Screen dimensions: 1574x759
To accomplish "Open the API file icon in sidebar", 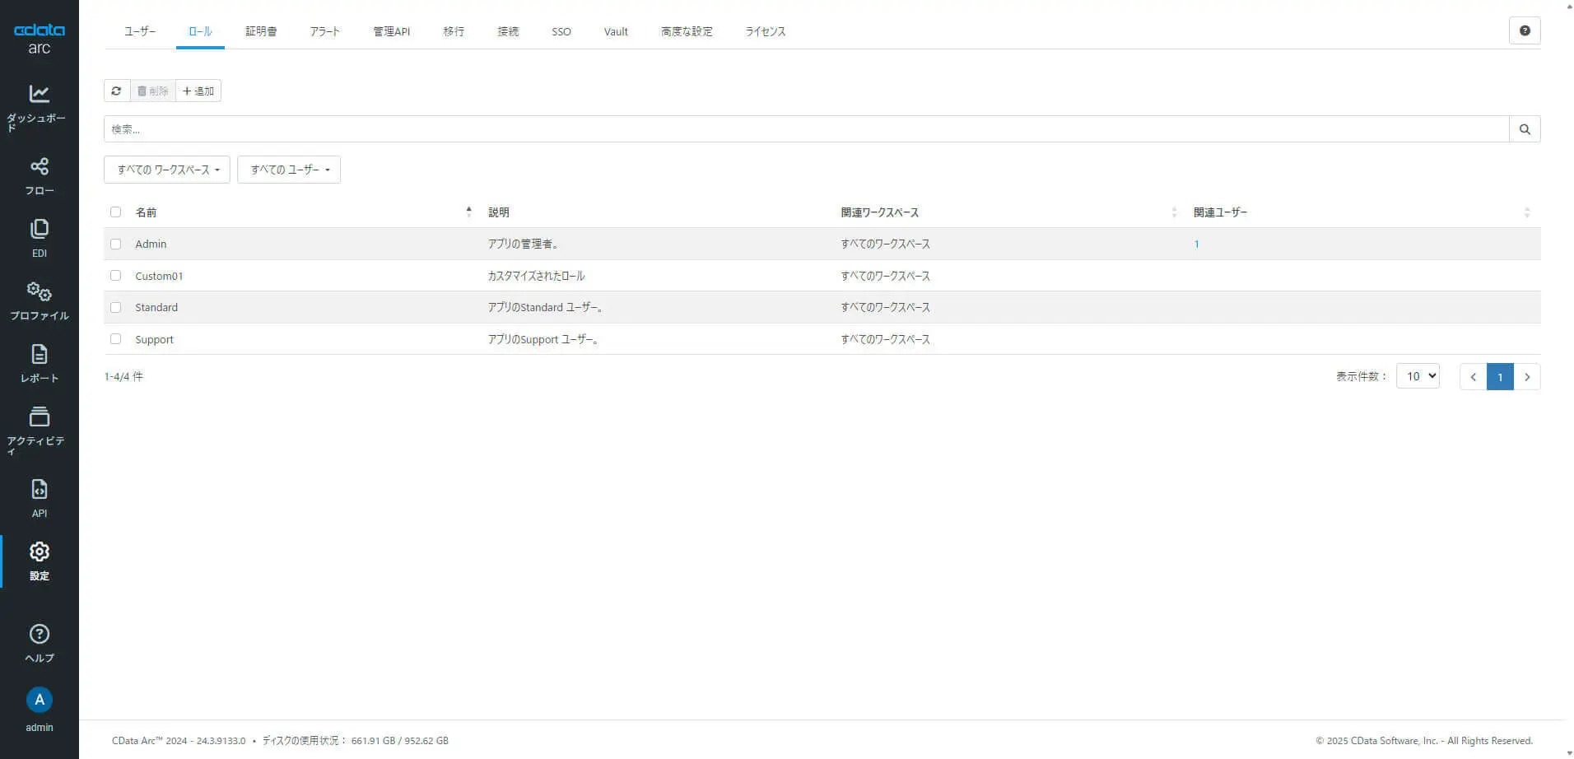I will point(39,489).
